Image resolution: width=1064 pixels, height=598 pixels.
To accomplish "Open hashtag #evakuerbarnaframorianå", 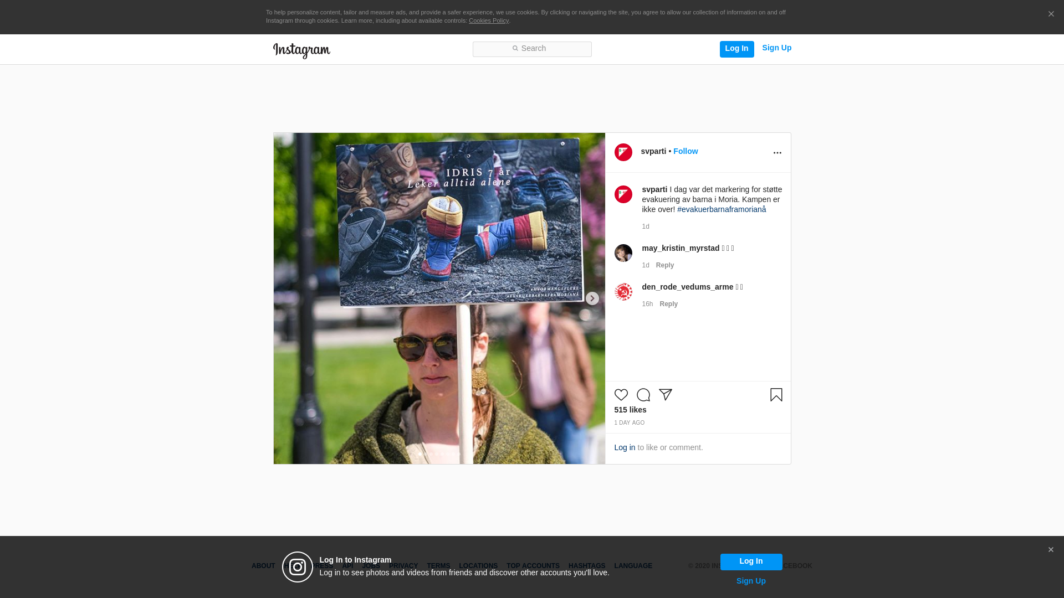I will [x=721, y=209].
